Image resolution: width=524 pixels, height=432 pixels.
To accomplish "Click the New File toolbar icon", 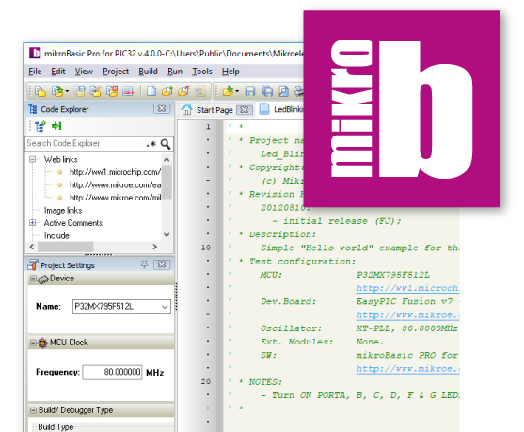I will pos(151,91).
